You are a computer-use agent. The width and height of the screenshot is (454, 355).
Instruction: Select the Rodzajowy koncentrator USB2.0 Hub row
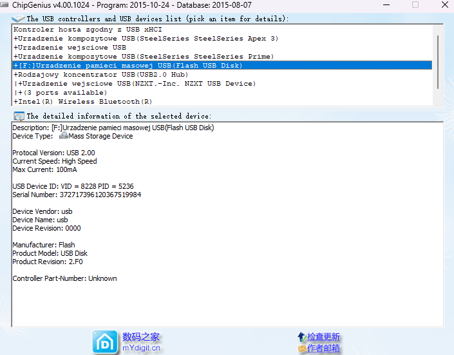pos(222,75)
